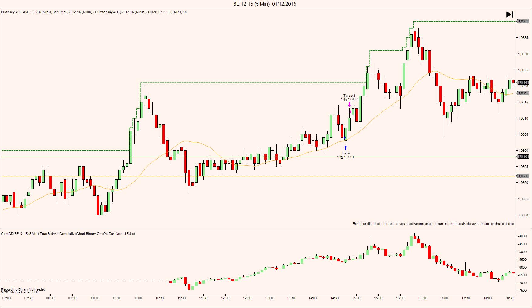Click the 1,0600 price axis label
This screenshot has width=532, height=308.
tap(523, 151)
